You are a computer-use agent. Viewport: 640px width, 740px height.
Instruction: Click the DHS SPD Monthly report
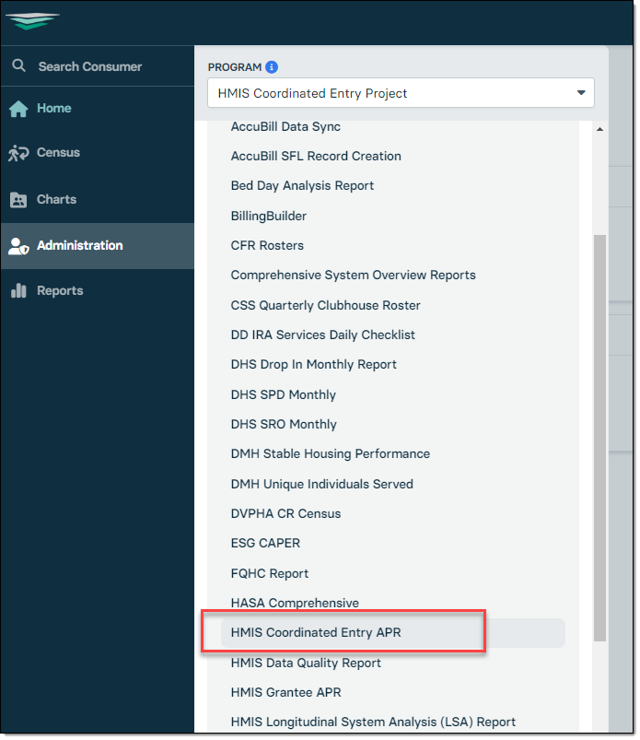tap(284, 394)
